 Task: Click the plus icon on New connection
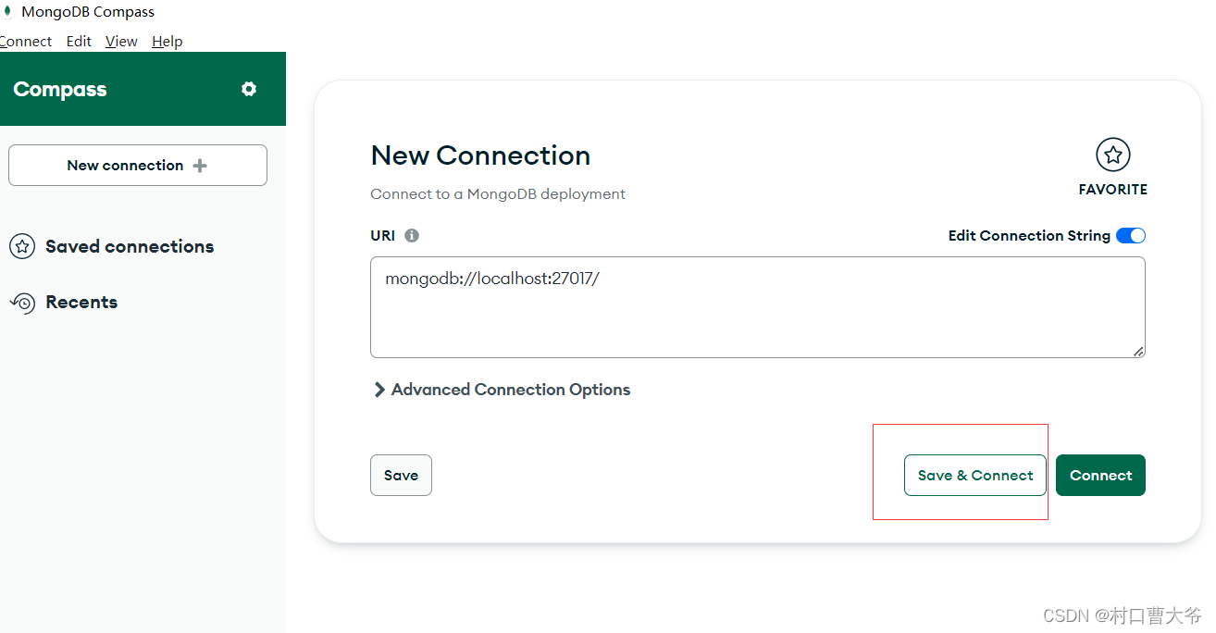pos(200,166)
